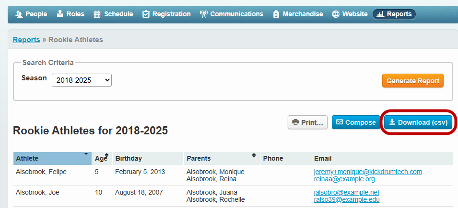458x208 pixels.
Task: Sort the Parents column
Action: tap(254, 155)
